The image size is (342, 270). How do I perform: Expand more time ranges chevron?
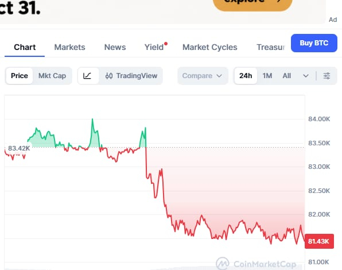pyautogui.click(x=306, y=76)
